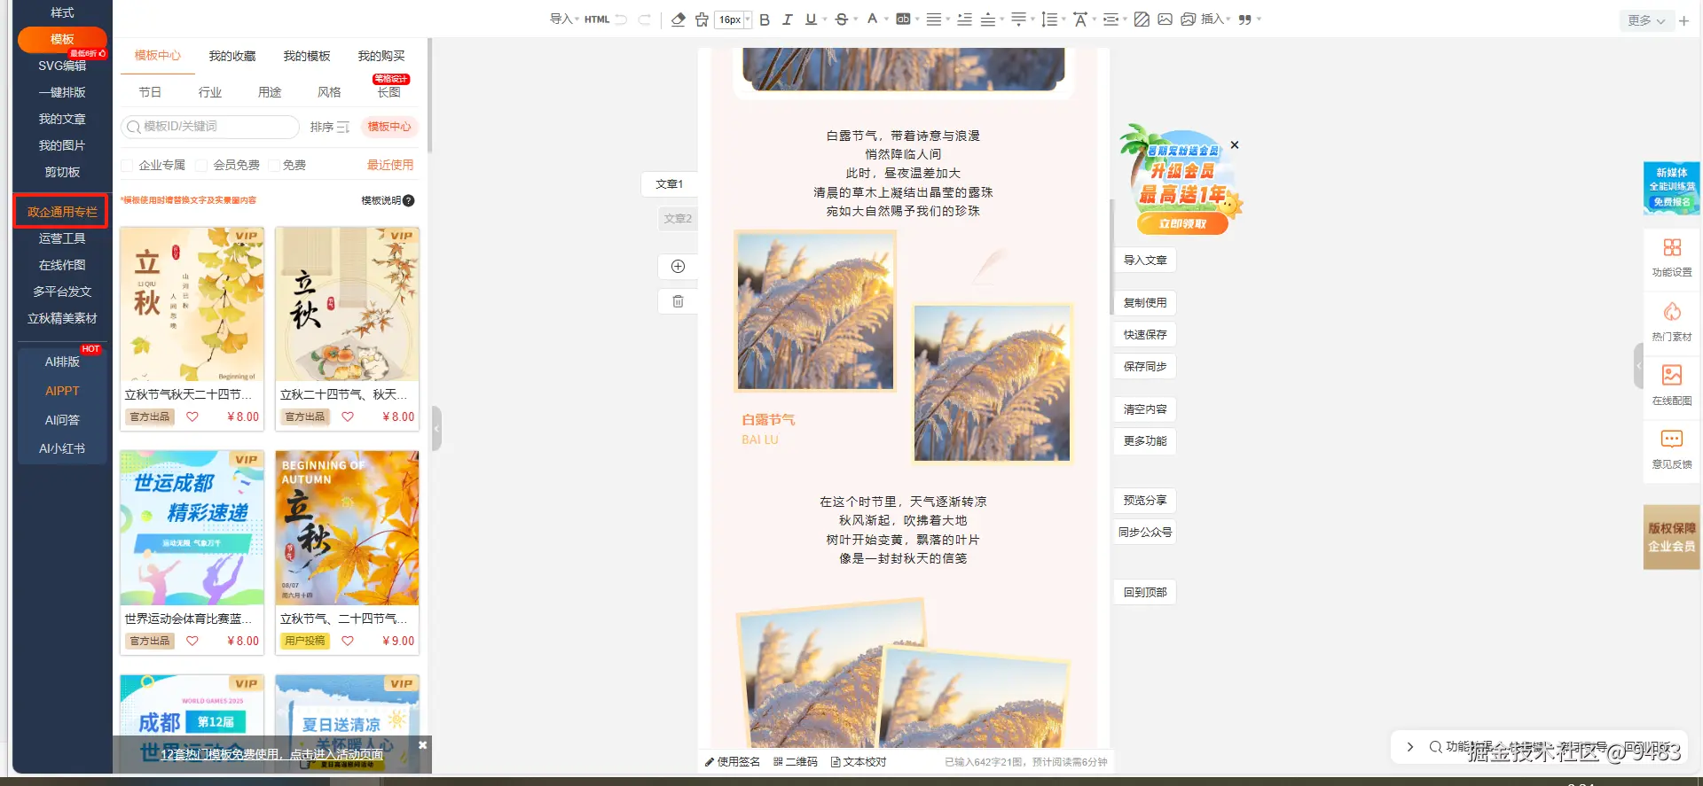1703x786 pixels.
Task: Open the 功能设置 grid icon
Action: (1672, 248)
